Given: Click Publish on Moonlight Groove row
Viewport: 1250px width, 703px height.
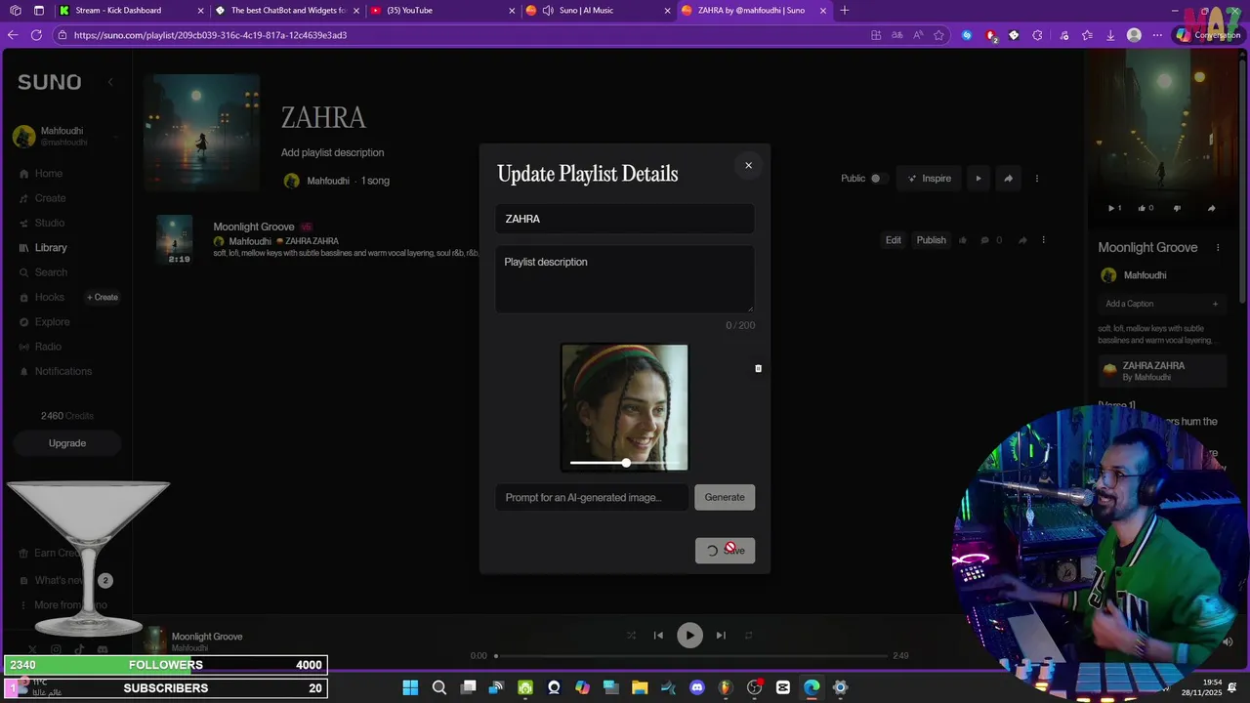Looking at the screenshot, I should [931, 240].
